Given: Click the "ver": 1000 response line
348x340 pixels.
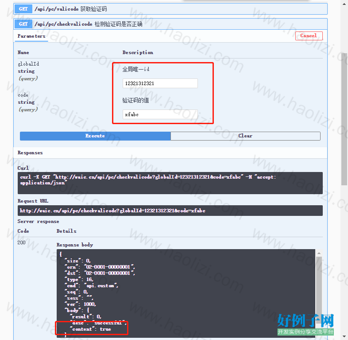Looking at the screenshot, I should [80, 304].
